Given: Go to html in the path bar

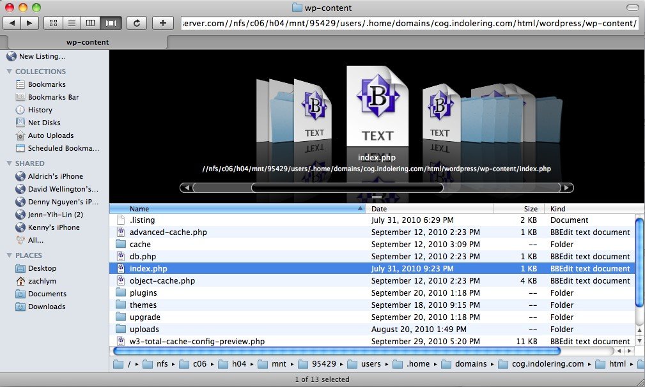Looking at the screenshot, I should point(611,364).
